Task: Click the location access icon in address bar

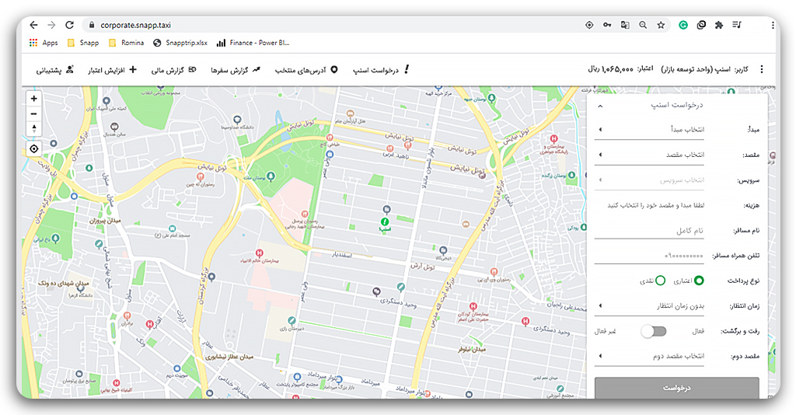Action: 589,25
